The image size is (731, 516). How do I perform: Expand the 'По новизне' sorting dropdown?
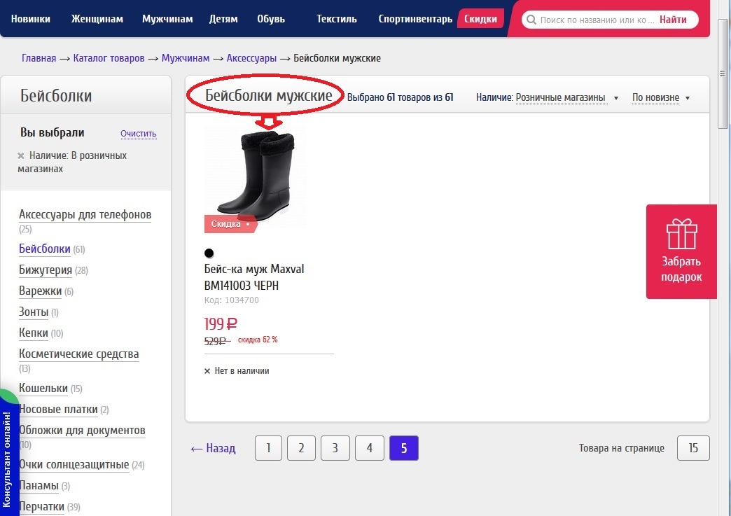(660, 98)
